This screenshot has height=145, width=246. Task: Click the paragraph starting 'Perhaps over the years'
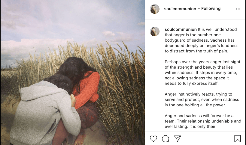tap(202, 72)
